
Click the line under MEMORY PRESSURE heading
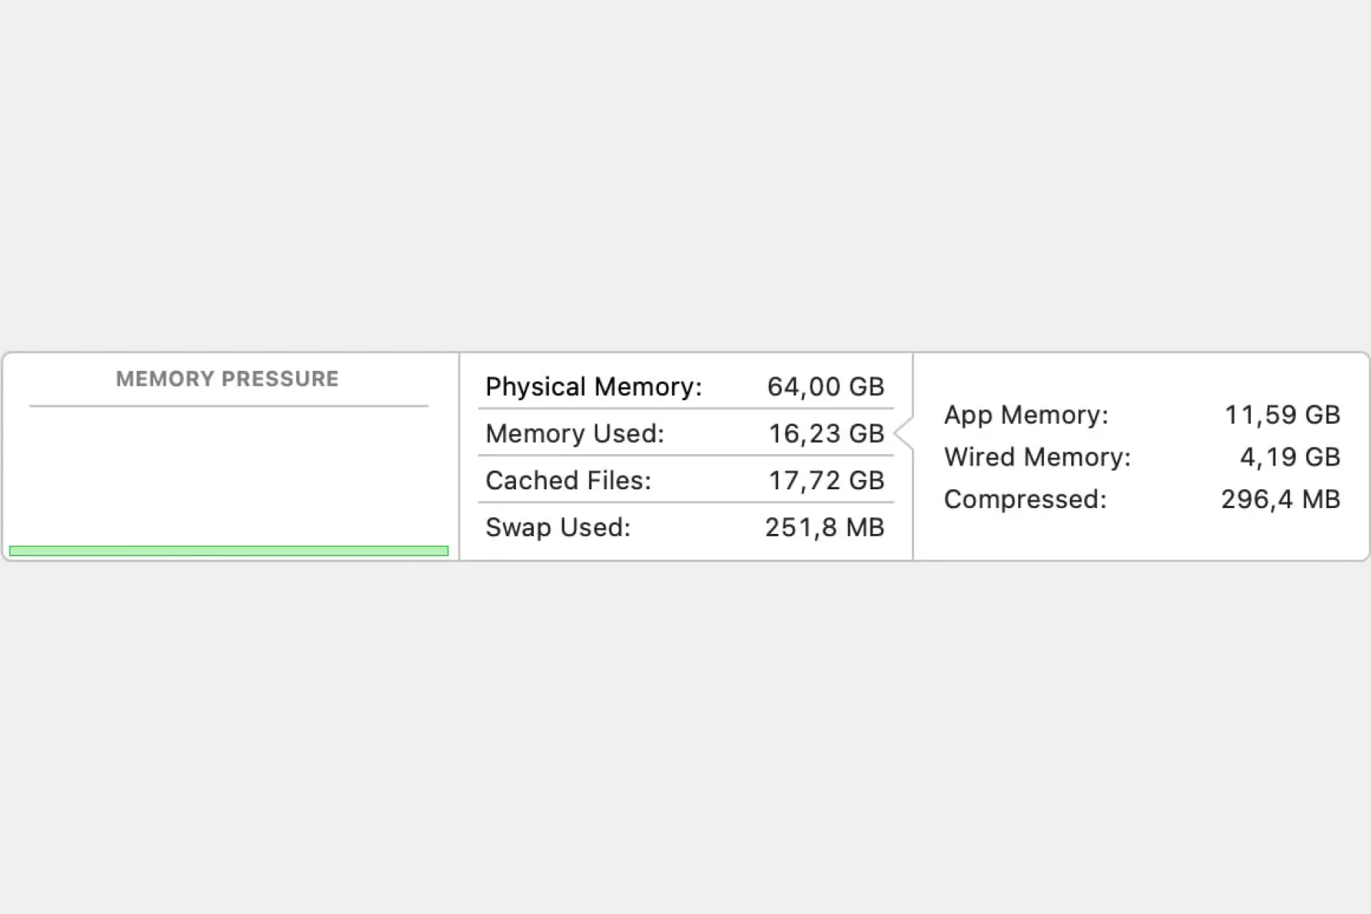[228, 406]
